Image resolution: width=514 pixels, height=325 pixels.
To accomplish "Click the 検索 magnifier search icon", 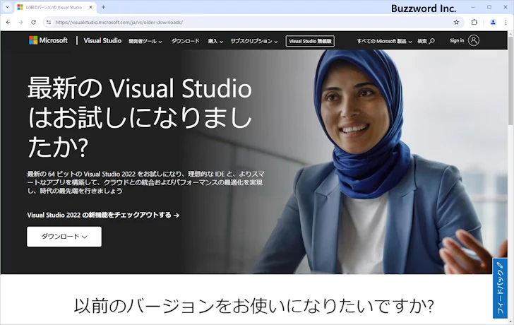I will click(432, 41).
